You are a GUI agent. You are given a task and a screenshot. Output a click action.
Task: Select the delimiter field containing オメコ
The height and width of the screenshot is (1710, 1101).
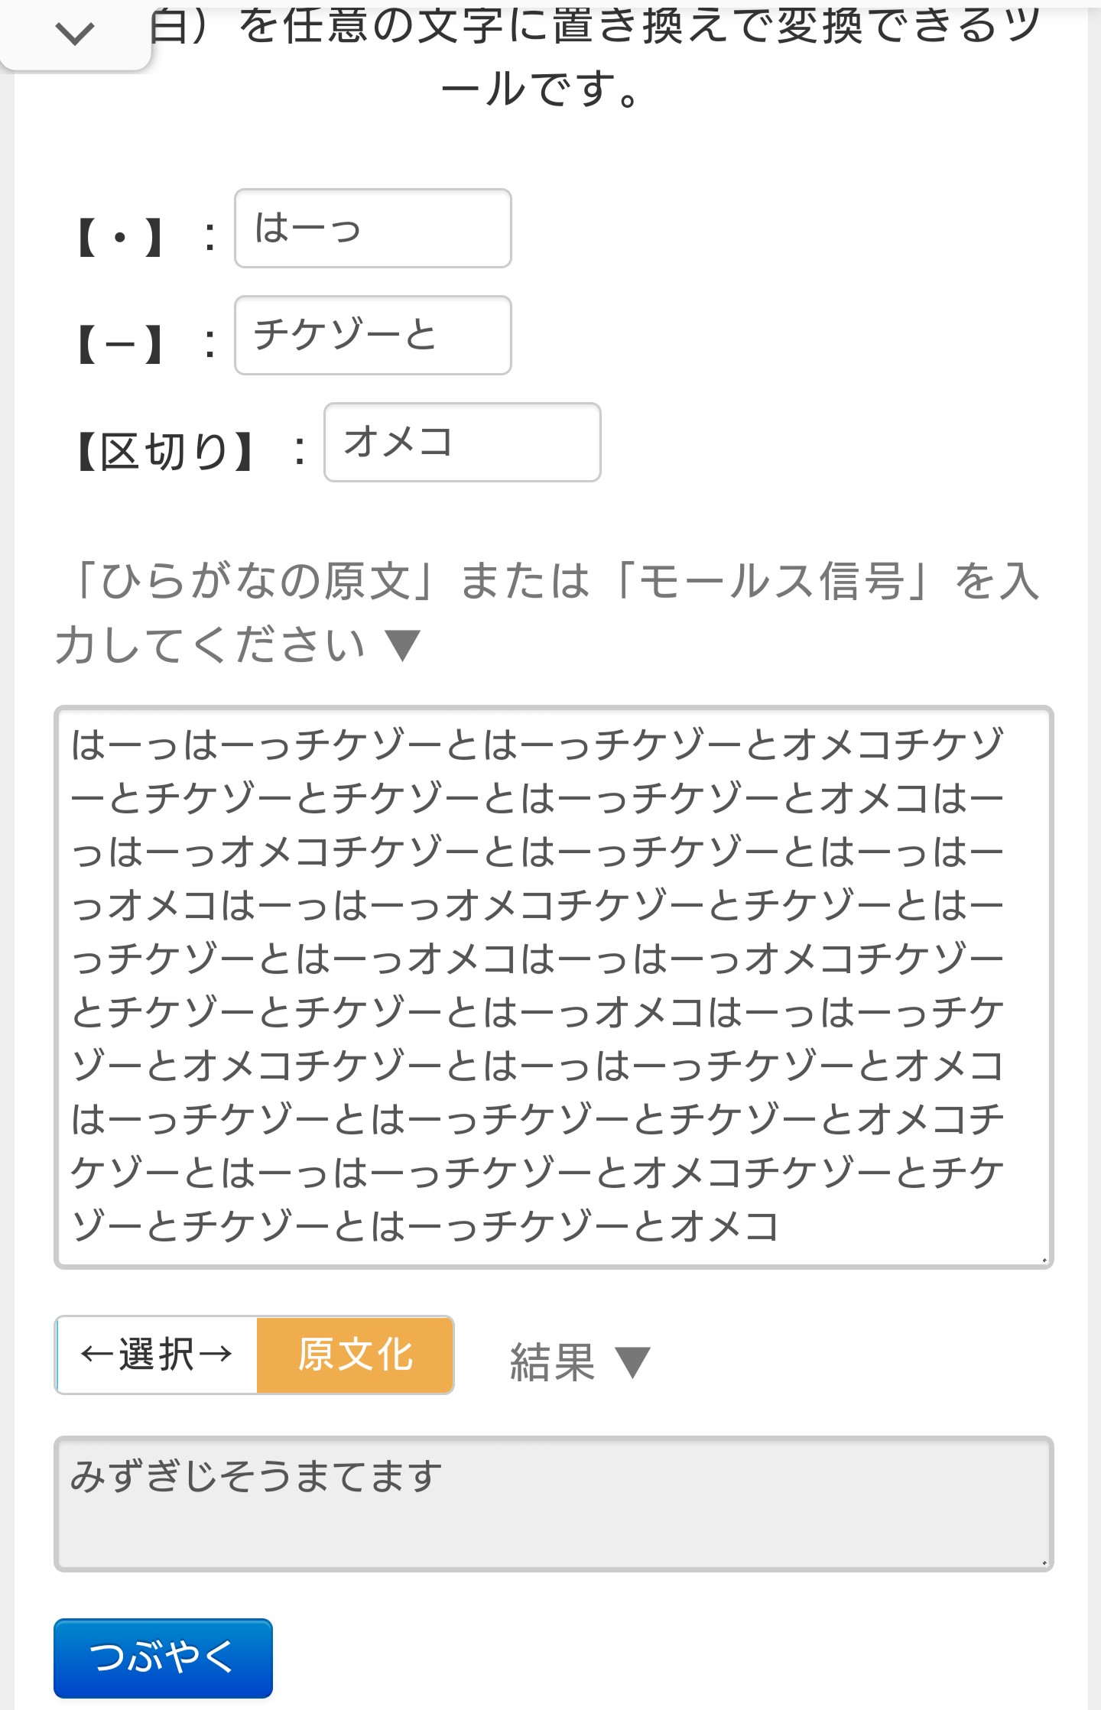click(x=462, y=443)
